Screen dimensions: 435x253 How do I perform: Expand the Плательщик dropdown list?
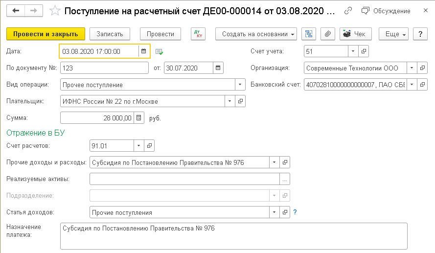click(x=229, y=101)
